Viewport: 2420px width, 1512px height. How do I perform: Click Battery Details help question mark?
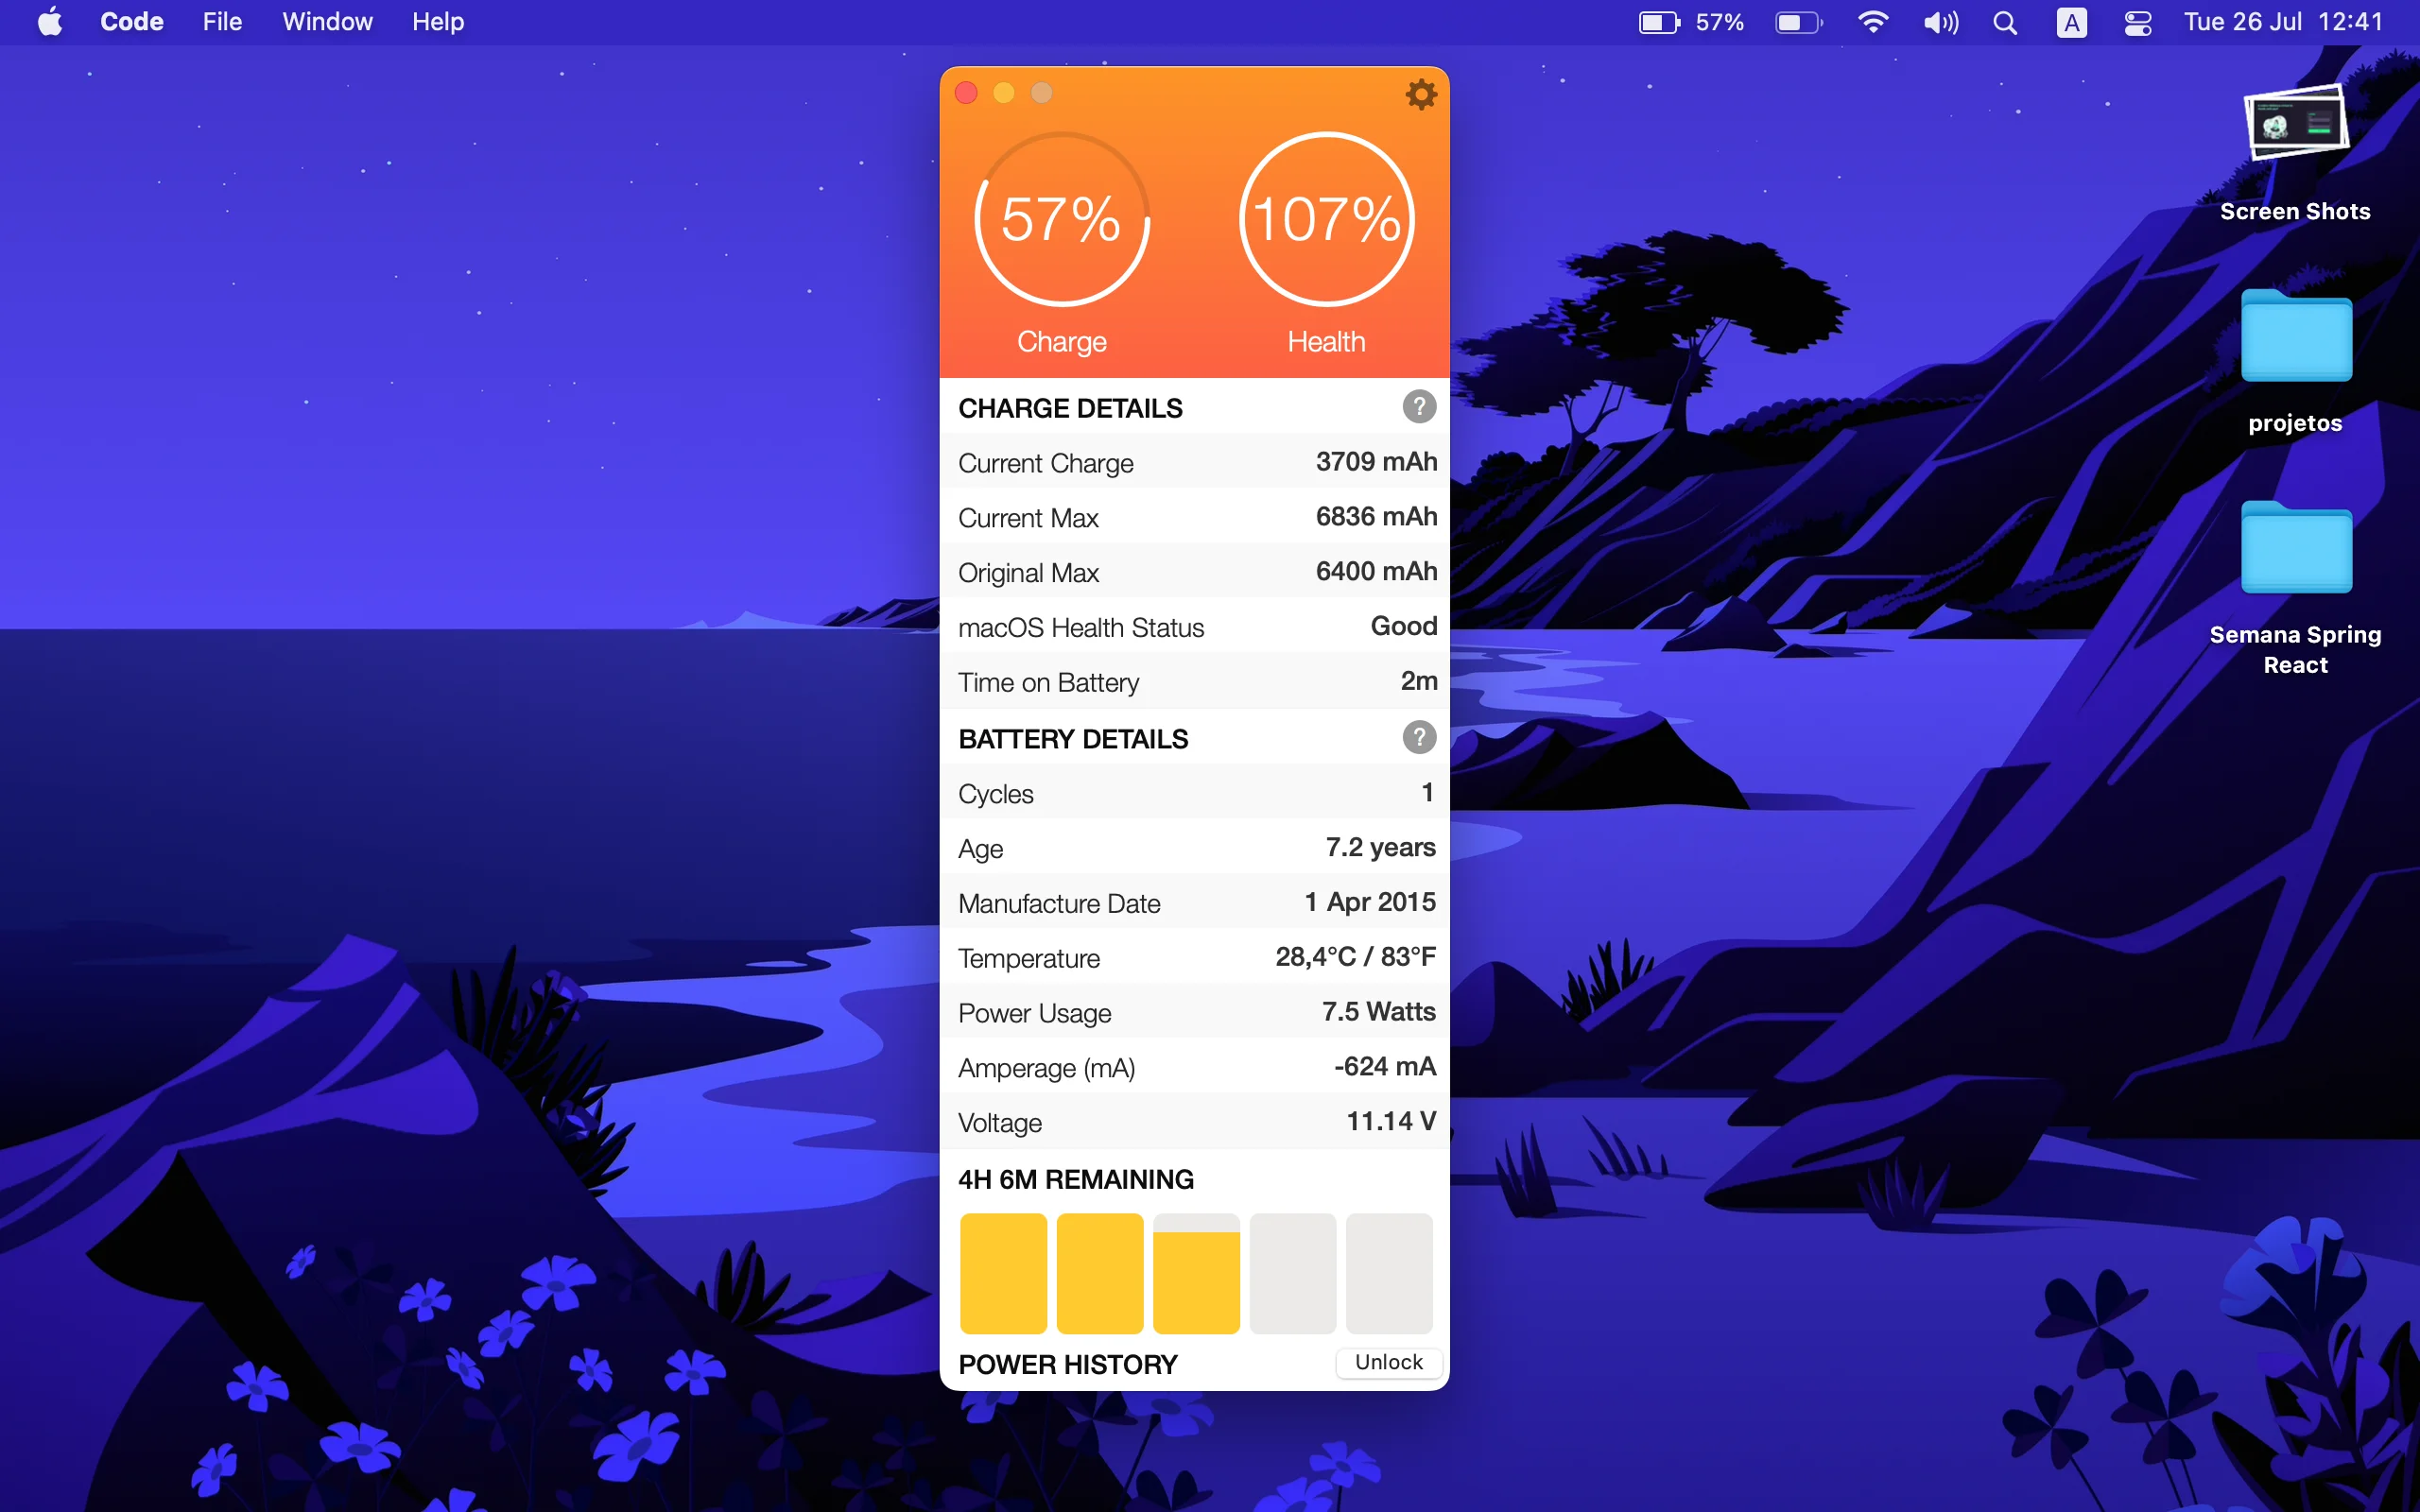pos(1418,738)
